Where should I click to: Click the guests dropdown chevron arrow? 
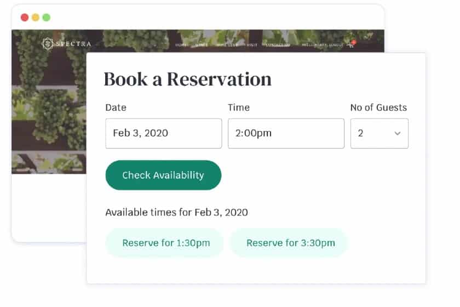(397, 133)
